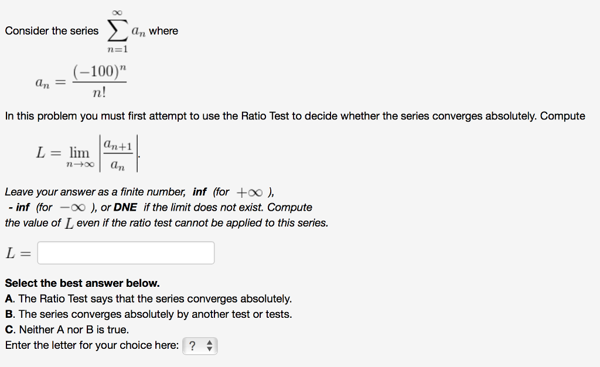Click the down arrow on the choice stepper
The image size is (600, 367).
[209, 349]
